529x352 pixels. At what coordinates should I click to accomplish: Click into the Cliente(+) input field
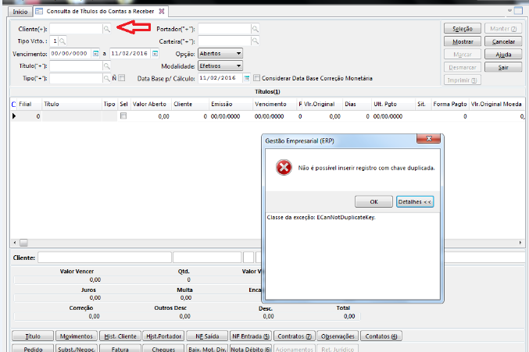76,28
